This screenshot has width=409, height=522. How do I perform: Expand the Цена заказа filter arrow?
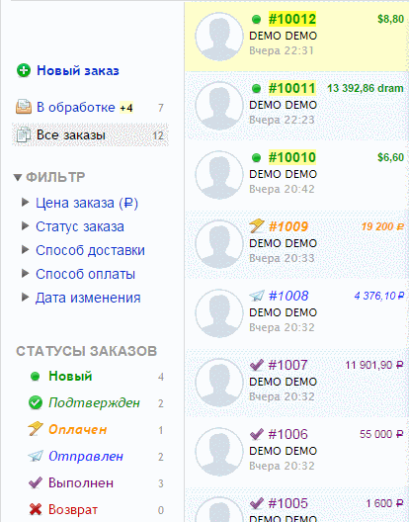[x=26, y=202]
